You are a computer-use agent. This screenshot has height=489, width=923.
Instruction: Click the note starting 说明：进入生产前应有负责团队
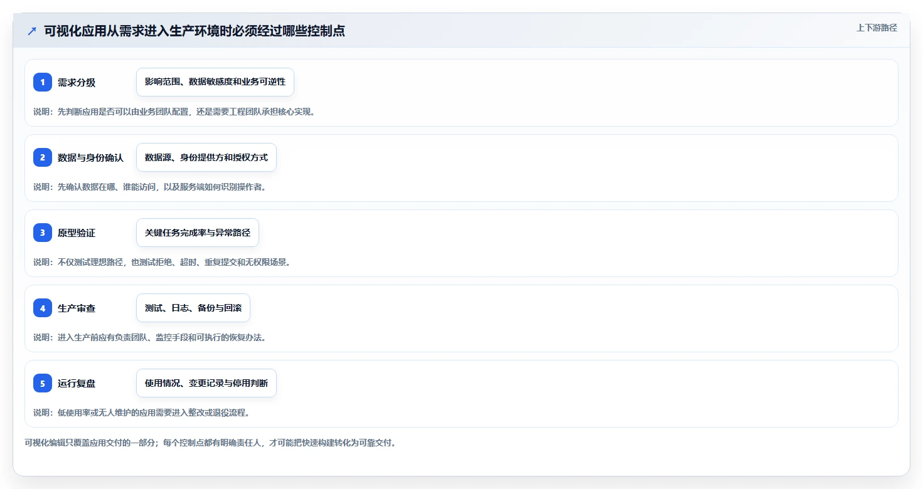tap(149, 337)
